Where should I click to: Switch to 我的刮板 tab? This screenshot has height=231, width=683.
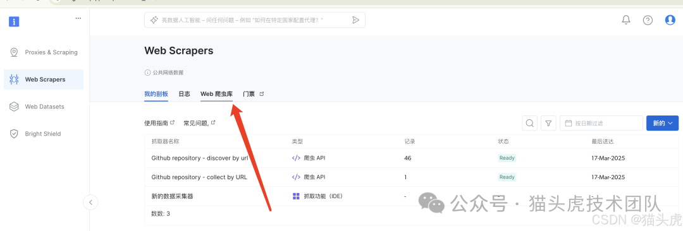click(x=156, y=94)
